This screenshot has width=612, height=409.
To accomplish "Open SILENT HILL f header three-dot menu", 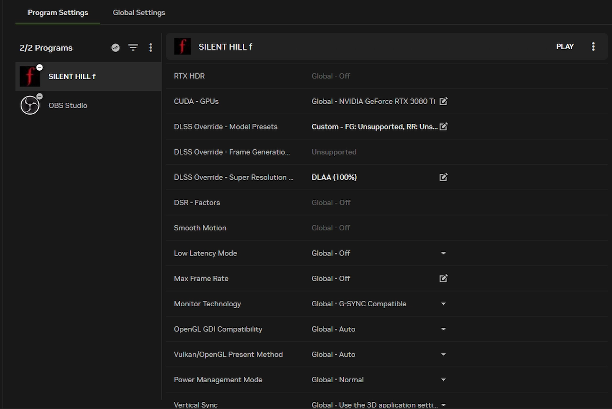I will pyautogui.click(x=593, y=46).
